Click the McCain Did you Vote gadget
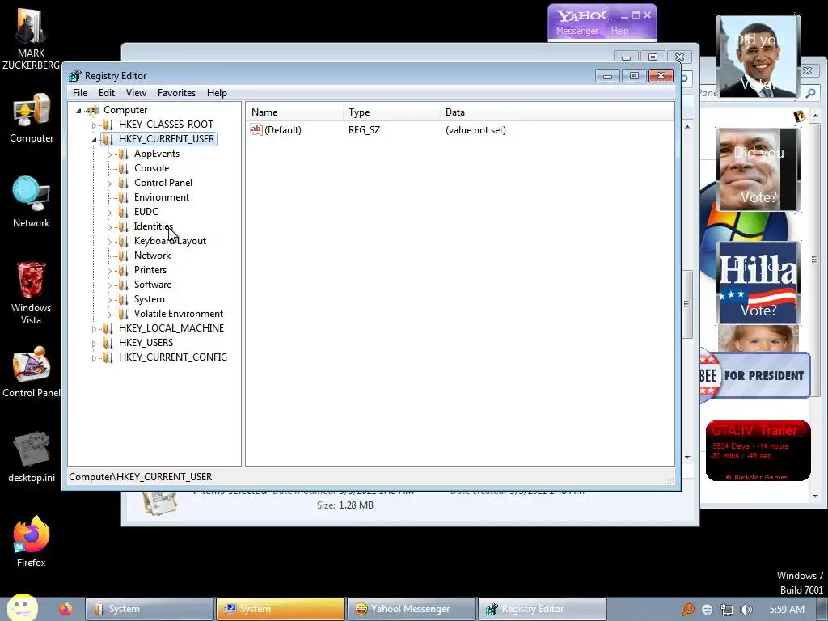 [x=758, y=170]
